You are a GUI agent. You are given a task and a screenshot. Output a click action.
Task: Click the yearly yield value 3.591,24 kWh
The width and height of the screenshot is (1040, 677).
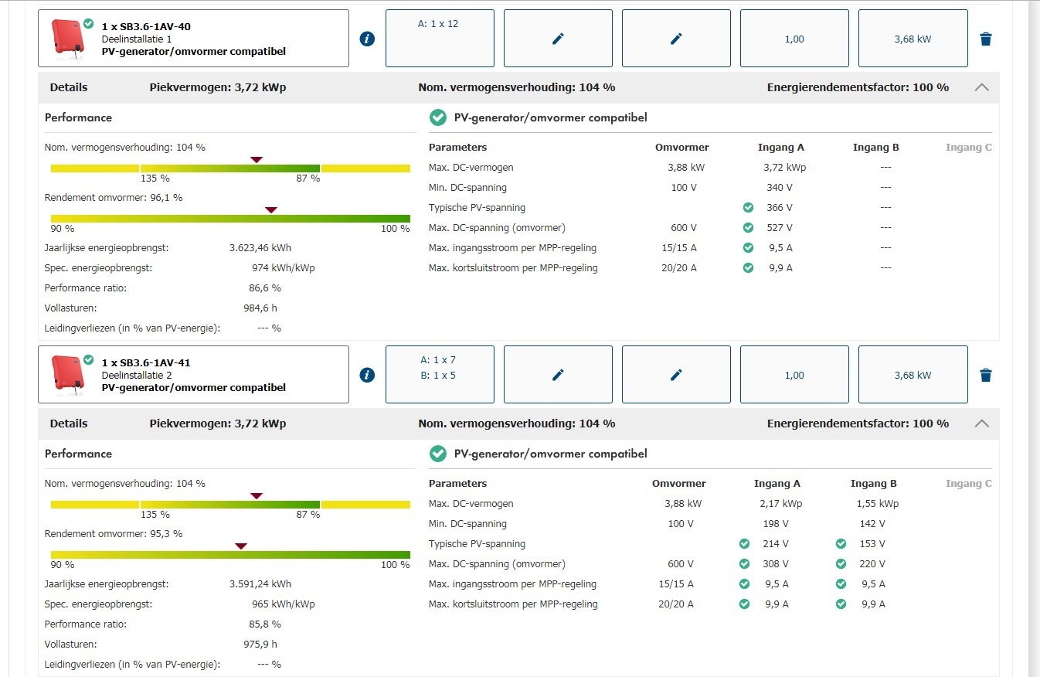[260, 584]
